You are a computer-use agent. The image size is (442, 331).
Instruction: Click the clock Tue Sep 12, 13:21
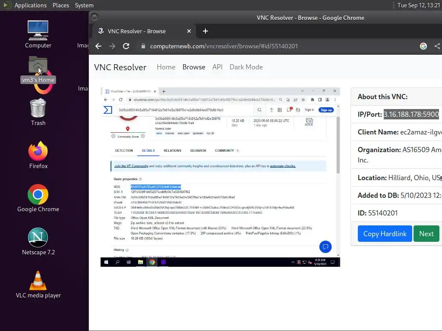[419, 5]
